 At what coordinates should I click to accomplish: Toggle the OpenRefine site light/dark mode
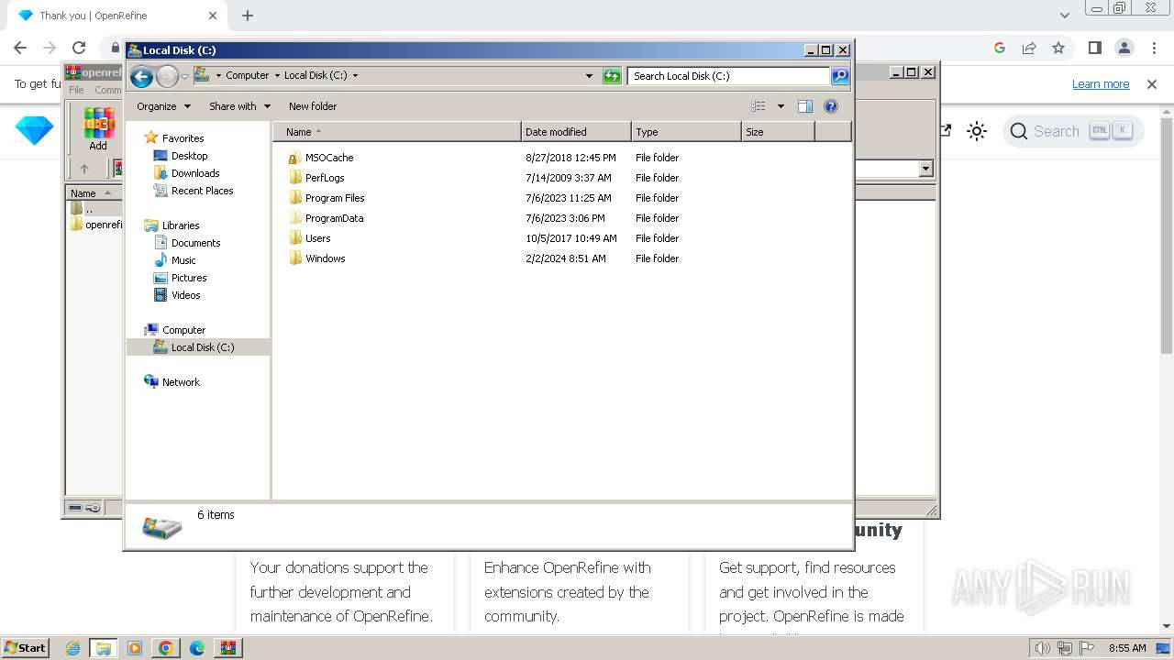point(977,131)
